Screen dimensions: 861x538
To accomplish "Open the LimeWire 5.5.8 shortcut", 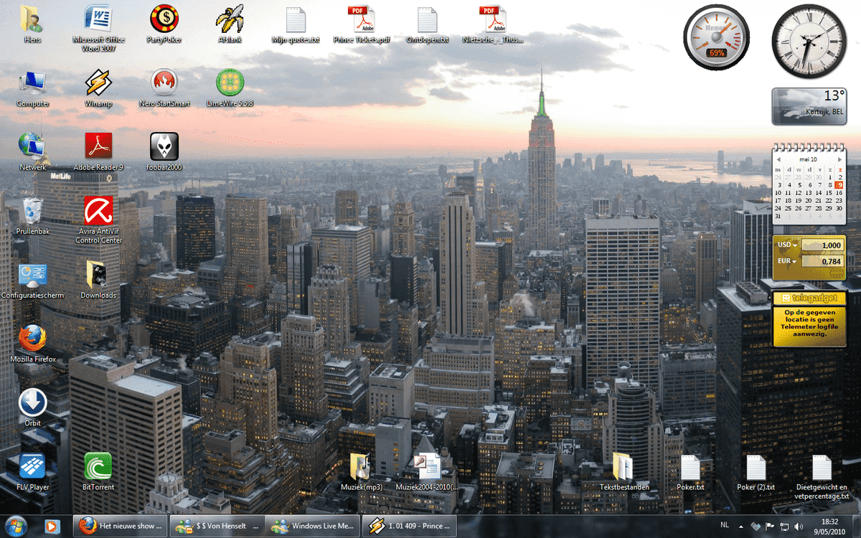I will click(230, 84).
